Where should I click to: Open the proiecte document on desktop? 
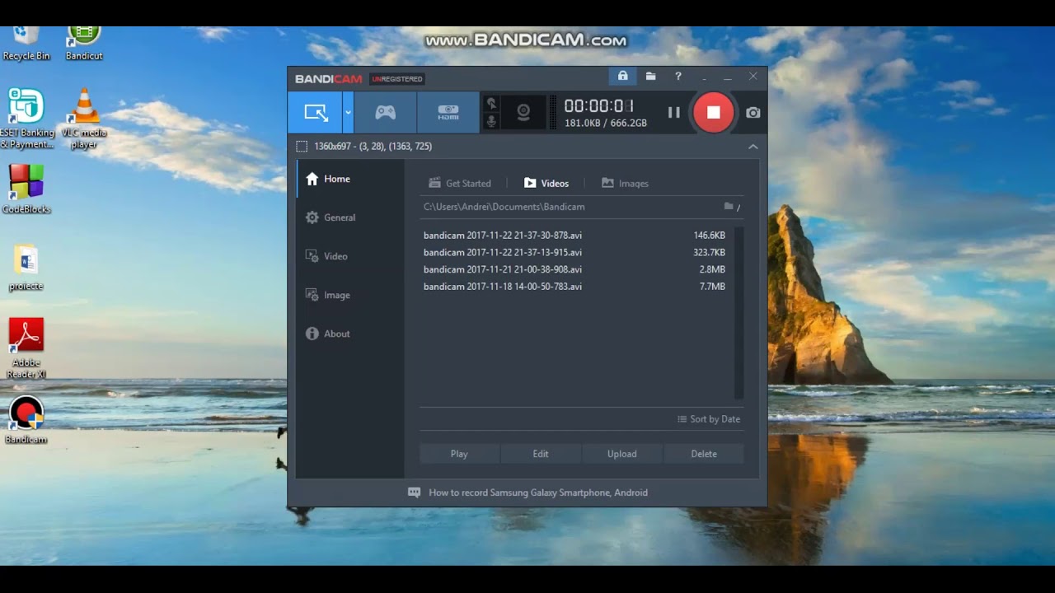(26, 268)
